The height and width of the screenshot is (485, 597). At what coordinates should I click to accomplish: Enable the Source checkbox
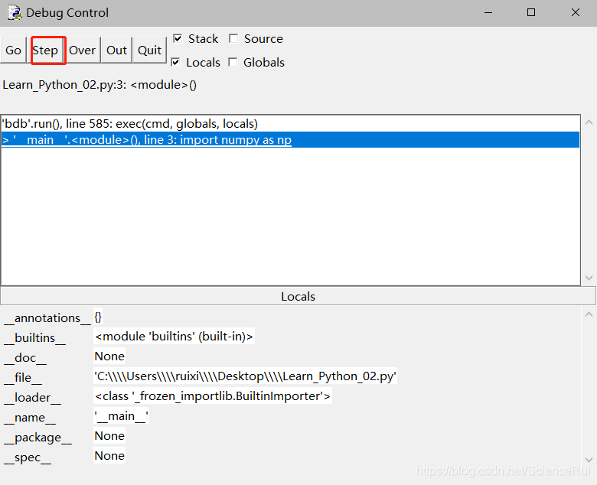point(233,38)
